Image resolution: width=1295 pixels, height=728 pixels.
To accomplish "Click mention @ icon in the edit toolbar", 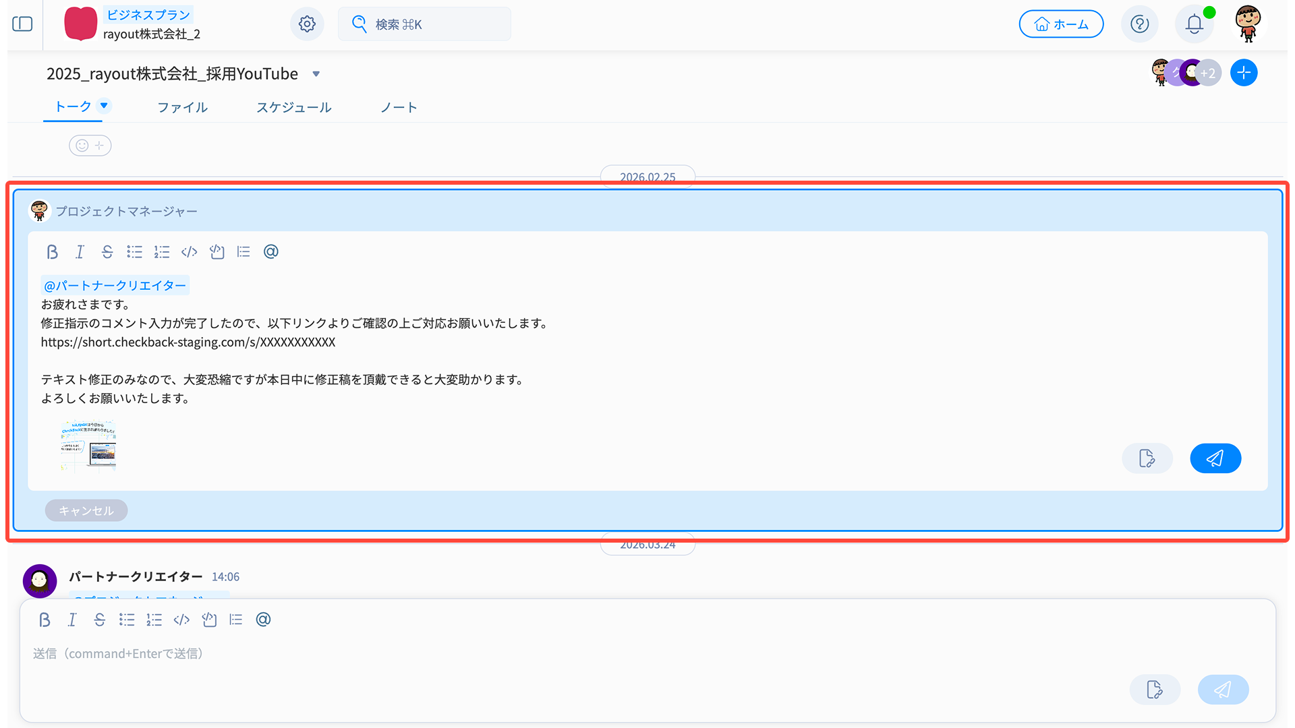I will click(270, 252).
